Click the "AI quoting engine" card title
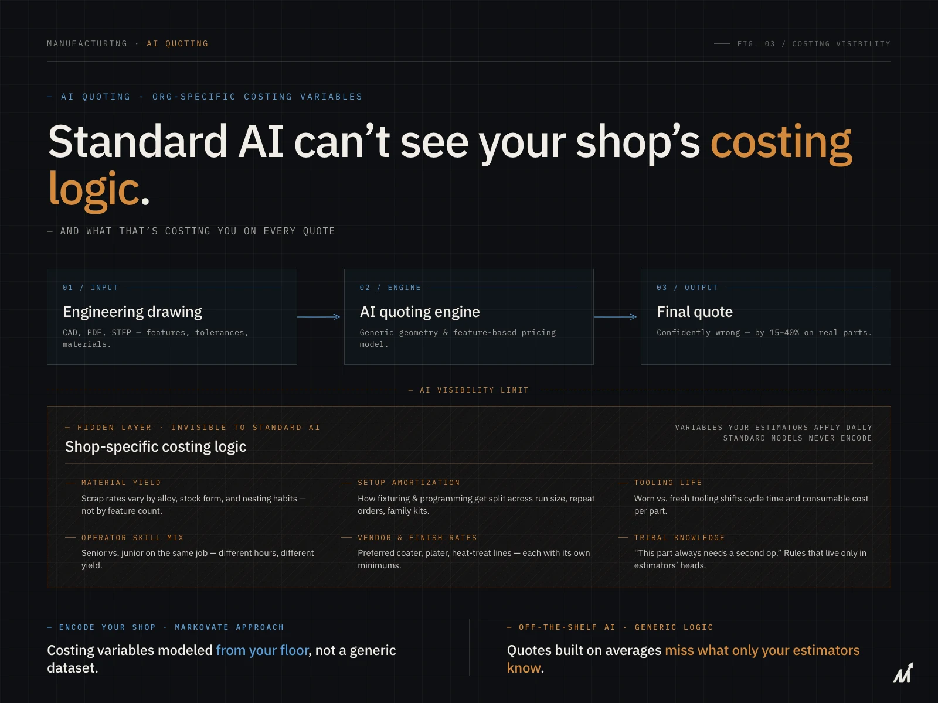This screenshot has height=703, width=938. pos(420,312)
